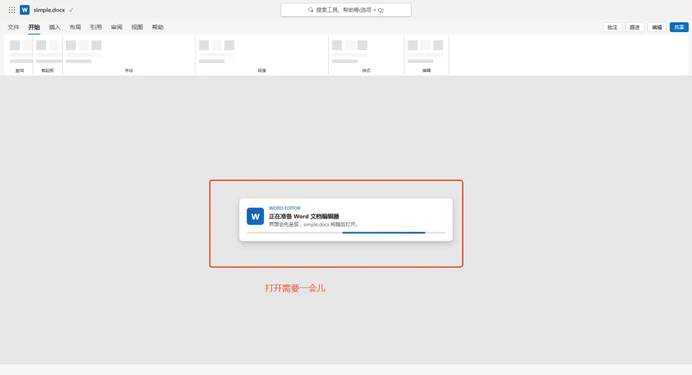The width and height of the screenshot is (692, 375).
Task: Click the 跟进 button
Action: 634,28
